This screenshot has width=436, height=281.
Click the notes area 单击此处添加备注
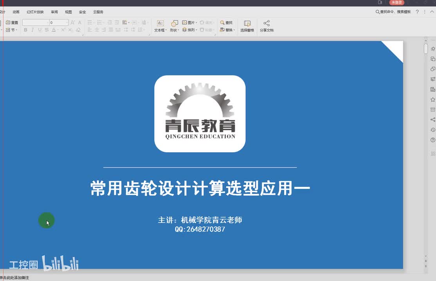pos(14,277)
